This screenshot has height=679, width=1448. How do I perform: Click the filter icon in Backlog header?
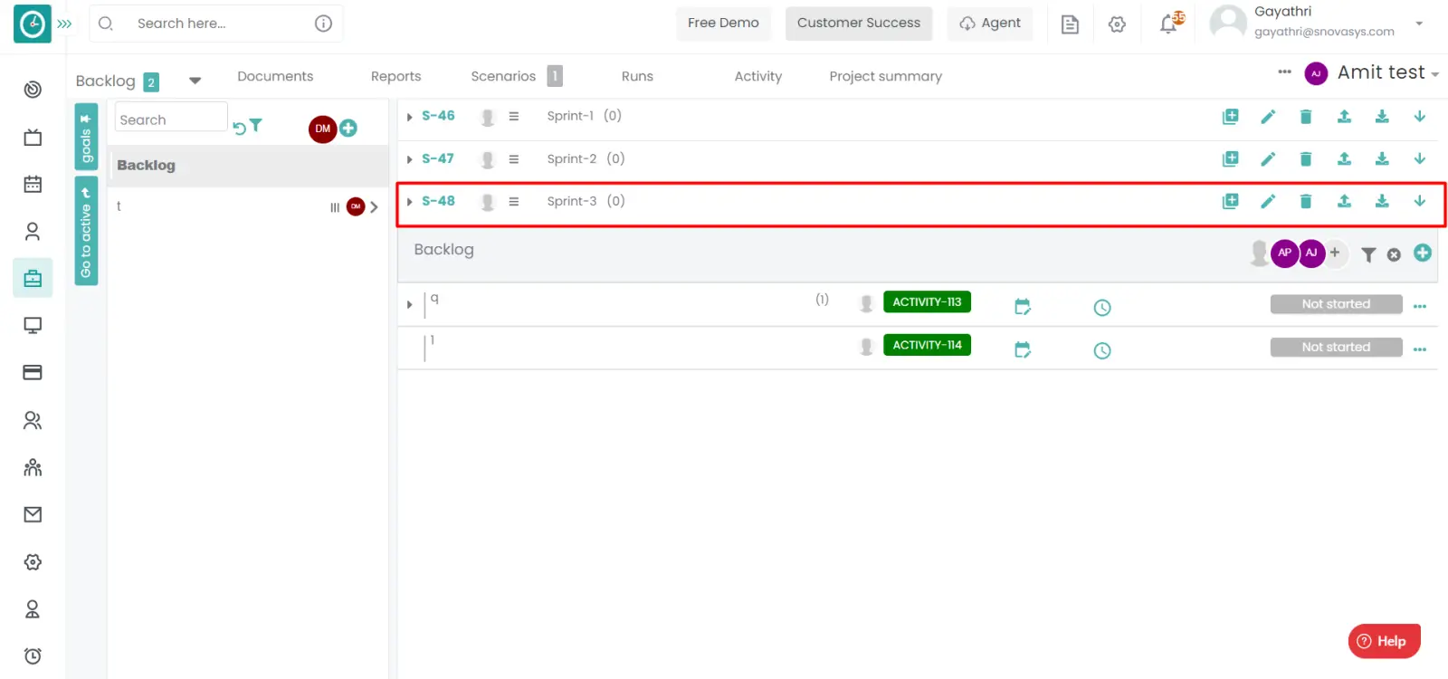tap(1368, 254)
